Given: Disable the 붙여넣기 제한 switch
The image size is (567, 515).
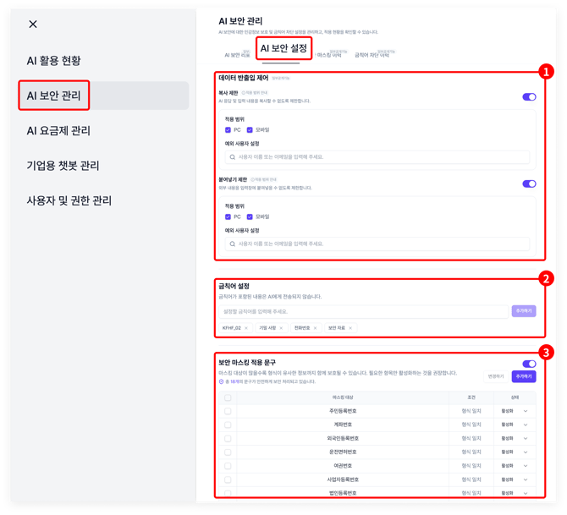Looking at the screenshot, I should (529, 184).
